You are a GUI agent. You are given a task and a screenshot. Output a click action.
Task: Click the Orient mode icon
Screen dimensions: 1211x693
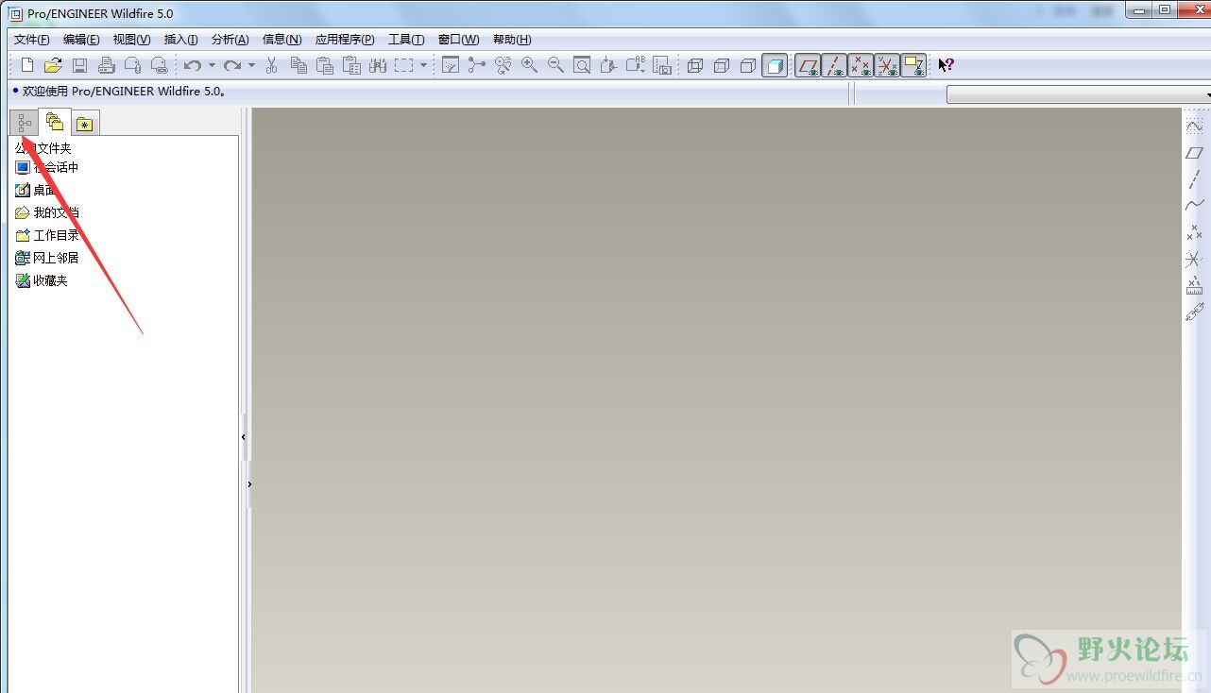click(x=503, y=65)
